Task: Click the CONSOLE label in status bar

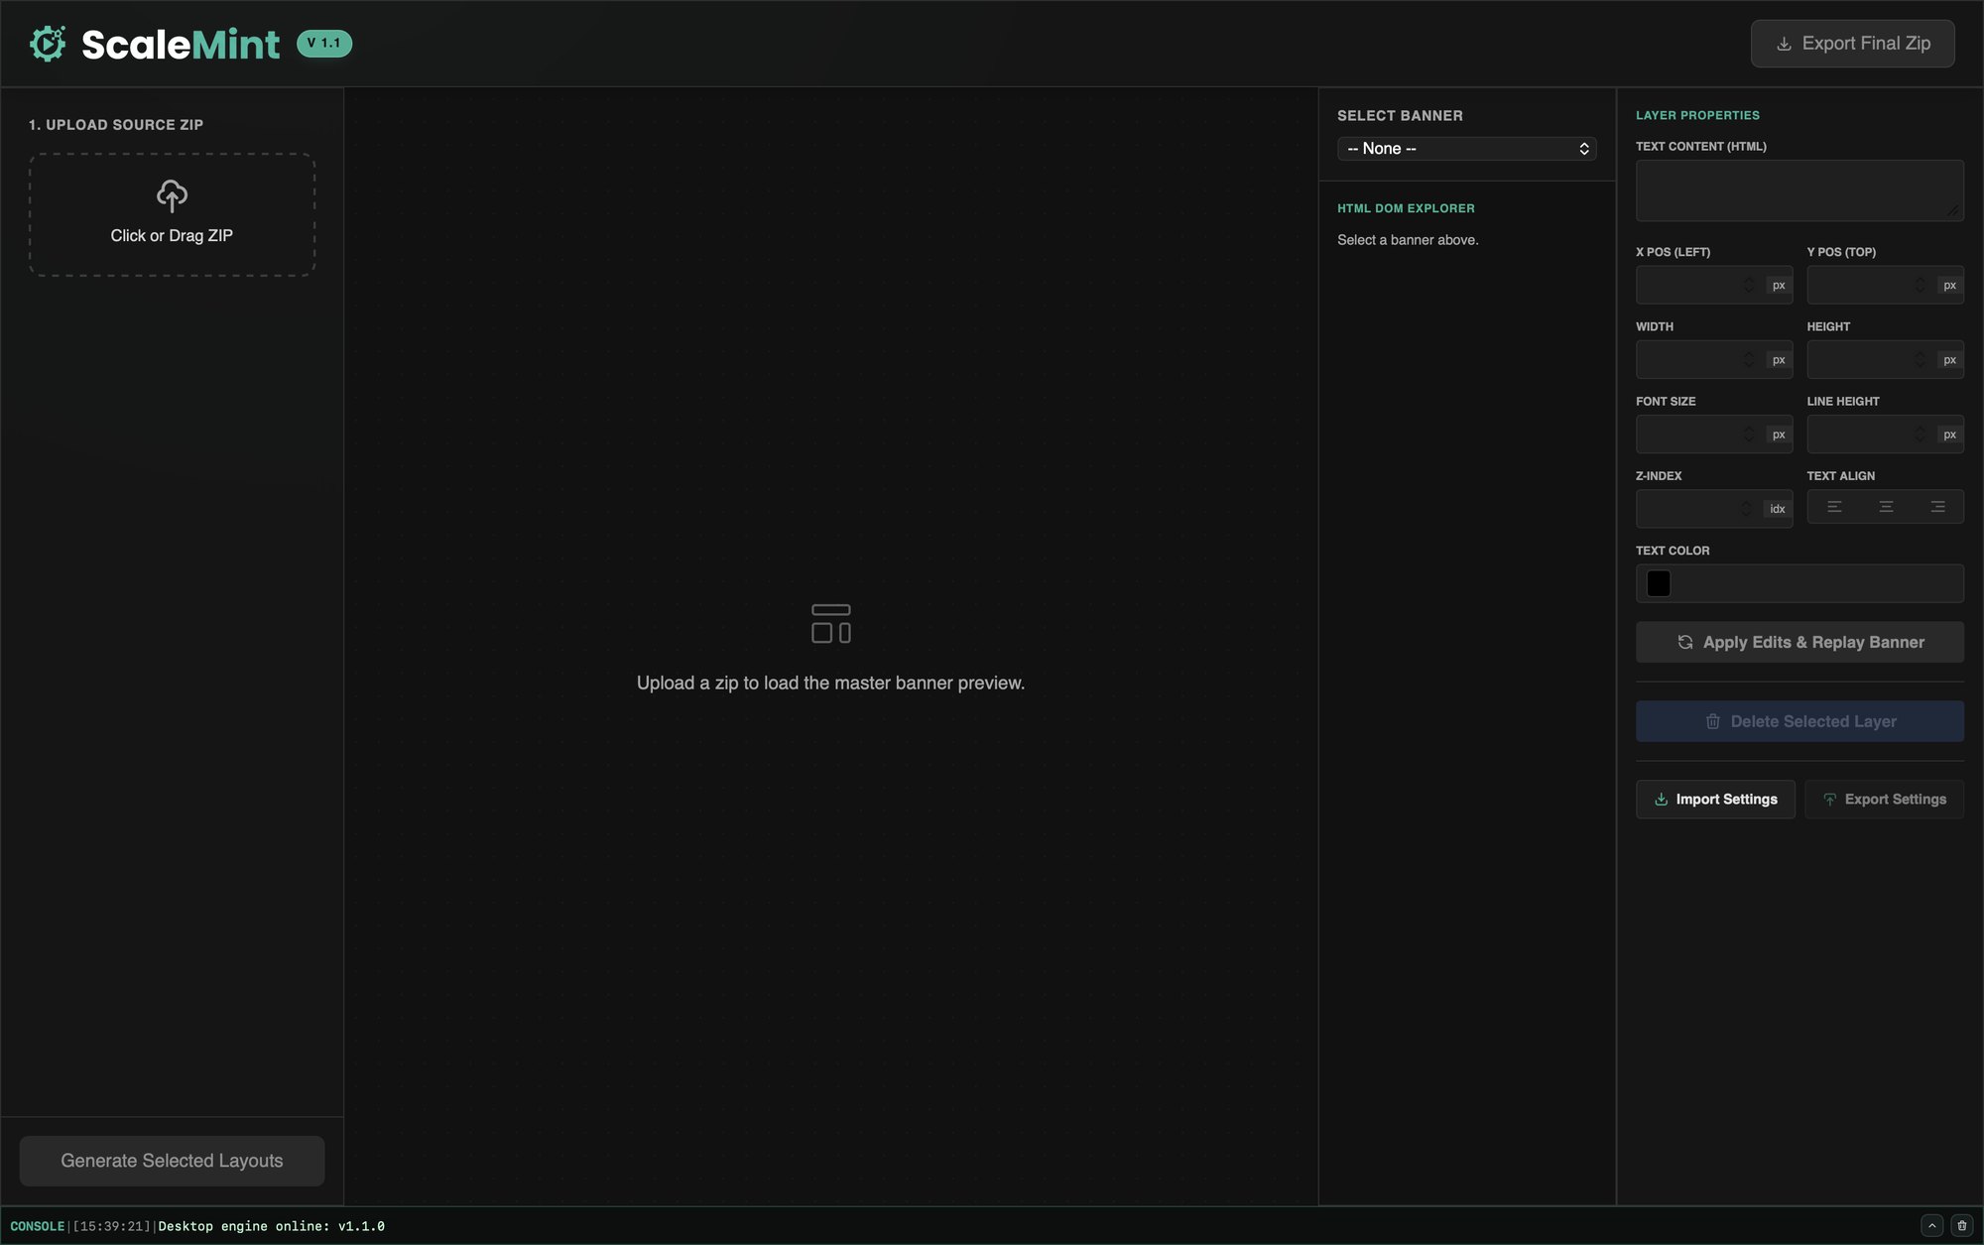Action: [37, 1227]
